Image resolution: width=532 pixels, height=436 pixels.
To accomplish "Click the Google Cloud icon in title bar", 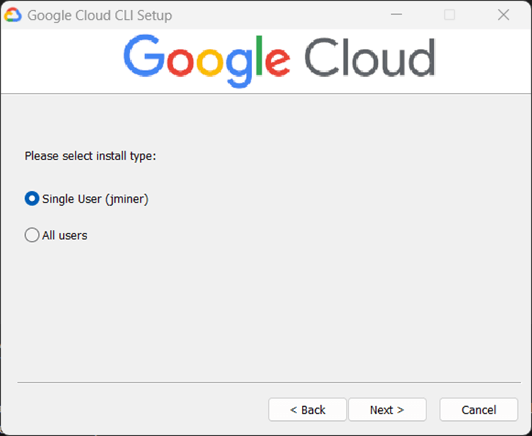I will tap(13, 15).
